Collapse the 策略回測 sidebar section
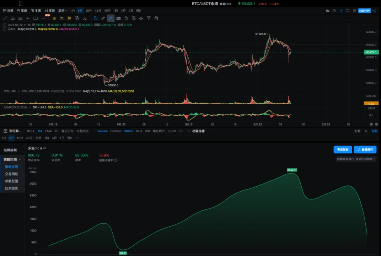 tap(20, 160)
